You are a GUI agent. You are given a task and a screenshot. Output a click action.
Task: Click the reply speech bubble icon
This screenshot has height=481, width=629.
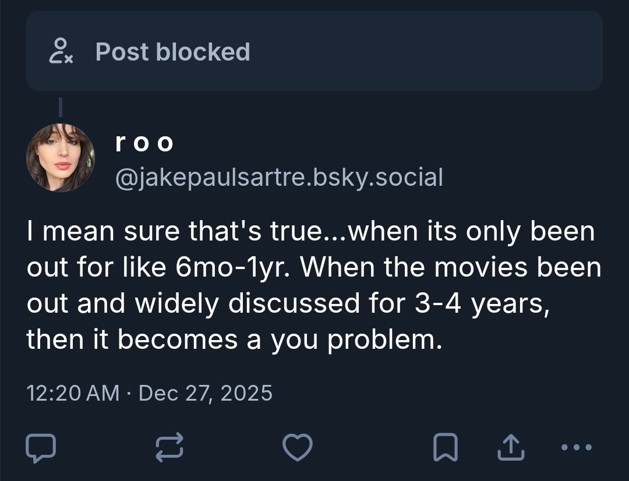[41, 448]
